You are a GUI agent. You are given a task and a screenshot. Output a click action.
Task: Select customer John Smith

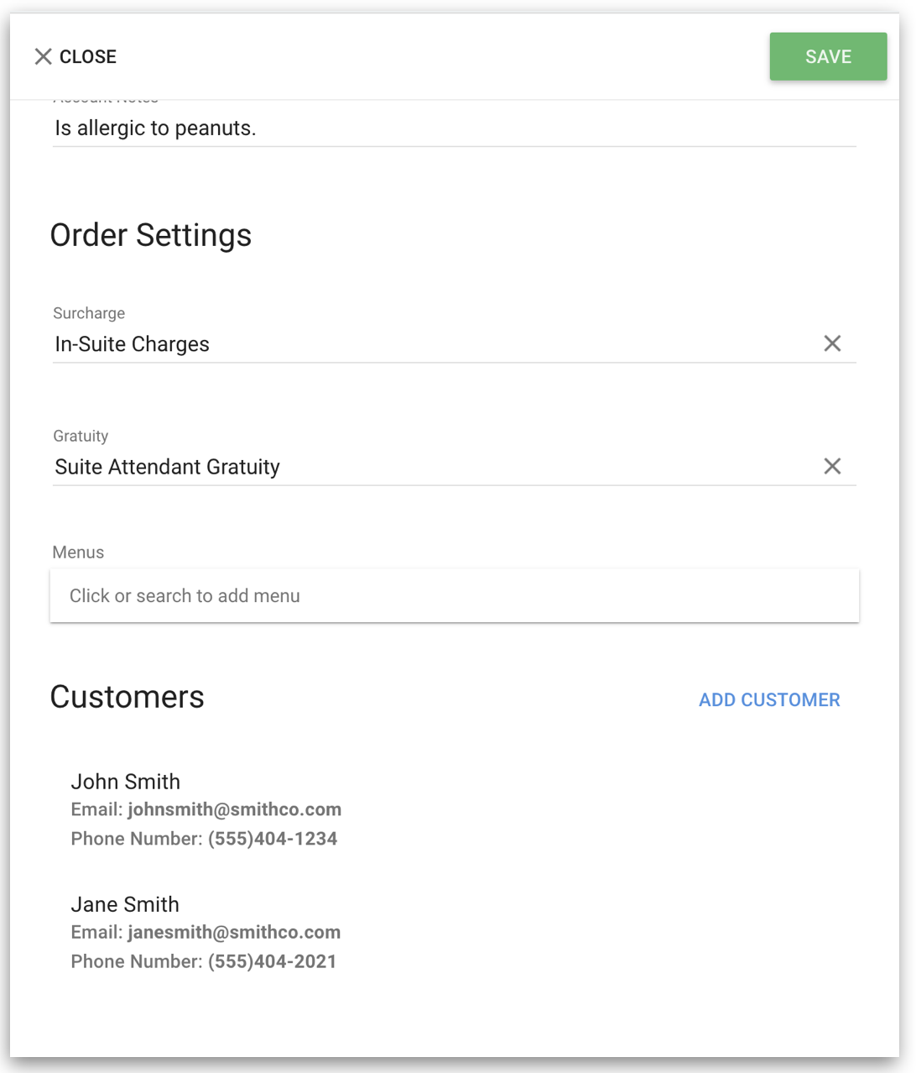125,782
